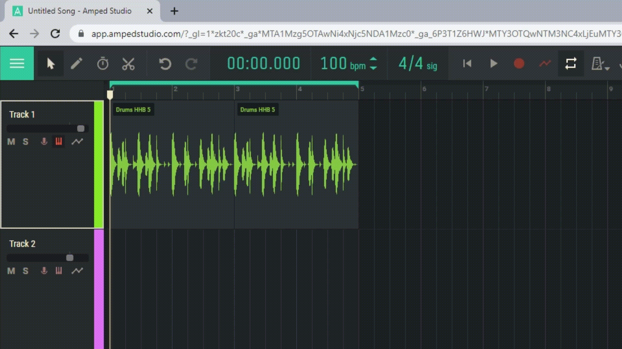Select the Scissors split tool
The image size is (622, 349).
click(128, 63)
